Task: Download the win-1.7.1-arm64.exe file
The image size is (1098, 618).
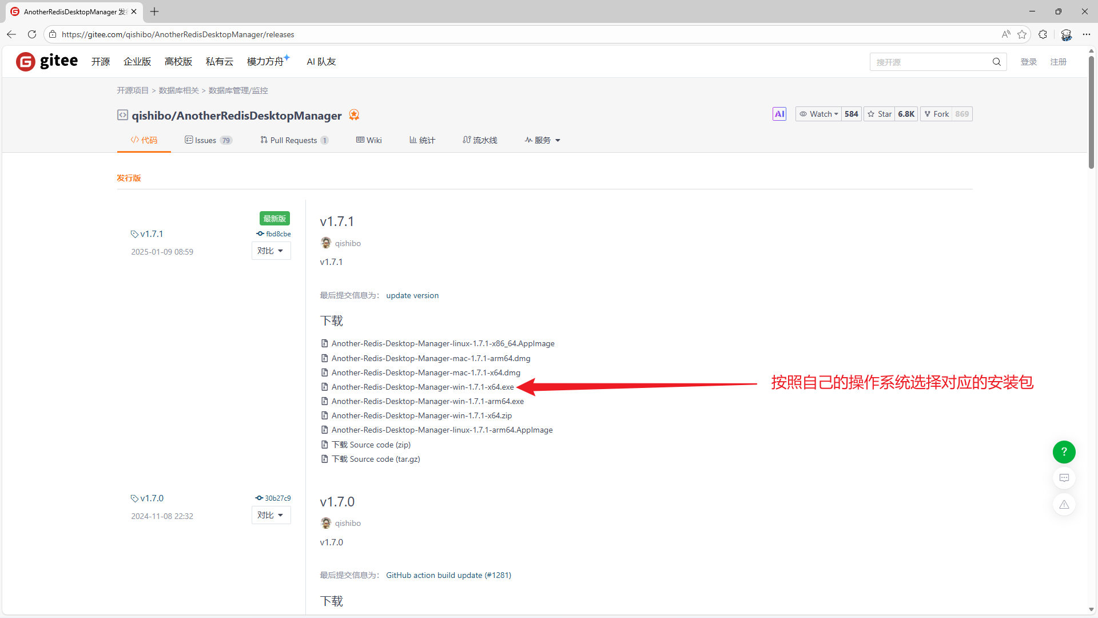Action: coord(428,401)
